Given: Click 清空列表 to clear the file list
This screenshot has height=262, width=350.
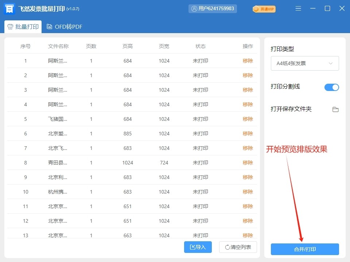Looking at the screenshot, I should [237, 247].
